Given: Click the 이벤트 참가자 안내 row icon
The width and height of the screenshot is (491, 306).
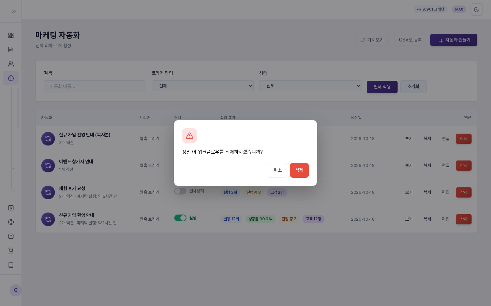Looking at the screenshot, I should [48, 166].
